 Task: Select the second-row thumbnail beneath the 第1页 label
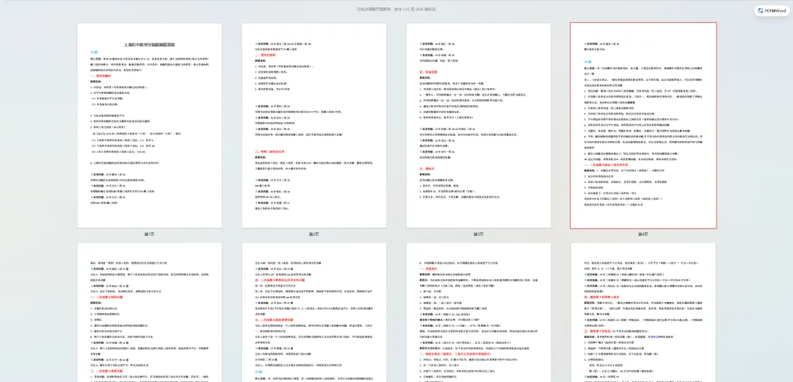(149, 312)
